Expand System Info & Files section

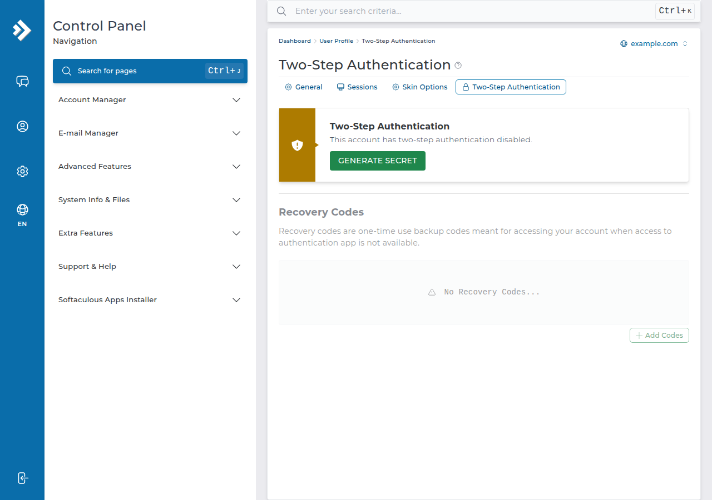[x=150, y=200]
